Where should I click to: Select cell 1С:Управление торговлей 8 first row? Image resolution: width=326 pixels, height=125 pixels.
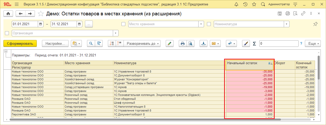click(x=169, y=71)
